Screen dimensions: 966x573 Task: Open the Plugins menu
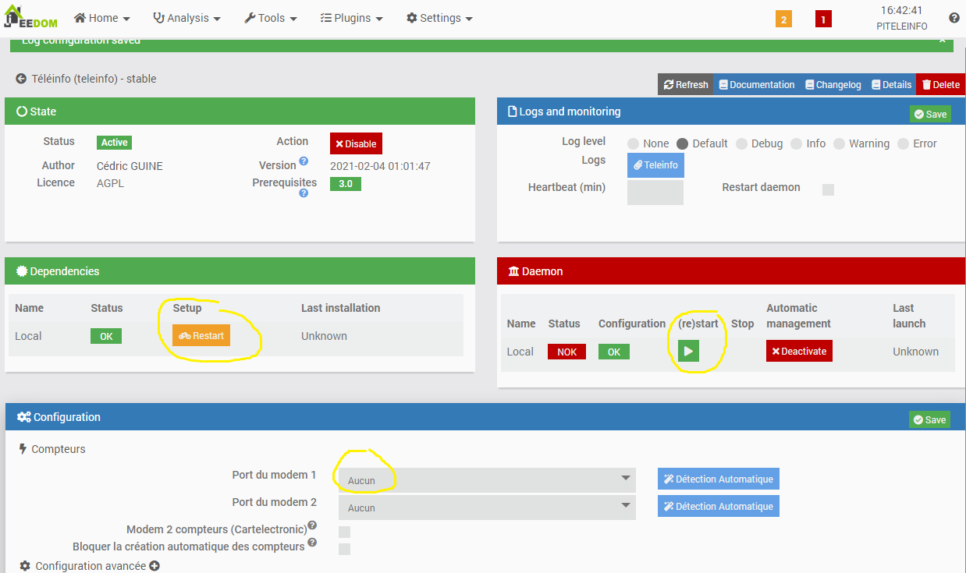click(351, 18)
